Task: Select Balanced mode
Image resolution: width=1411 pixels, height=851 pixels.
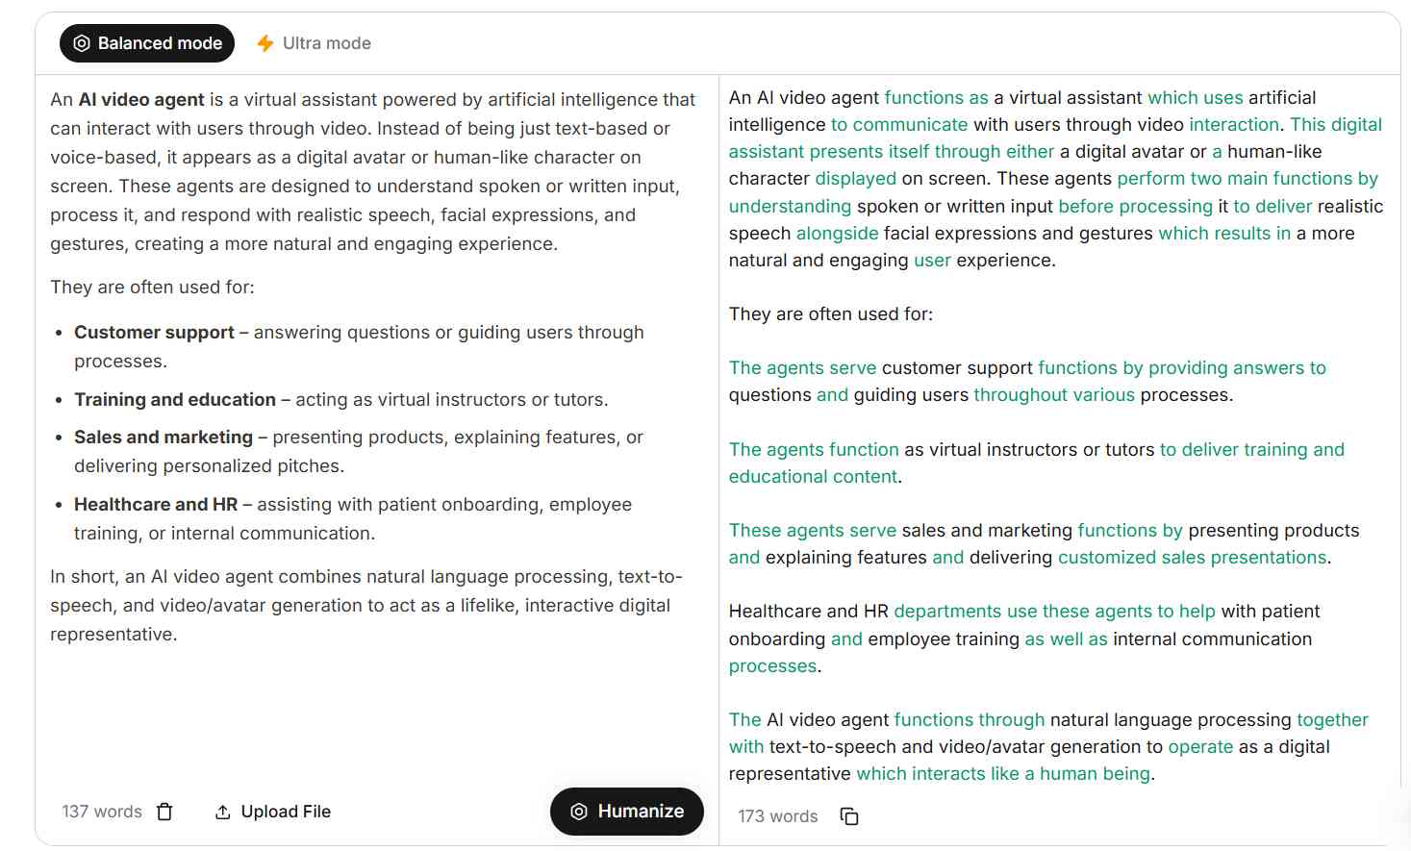Action: coord(146,42)
